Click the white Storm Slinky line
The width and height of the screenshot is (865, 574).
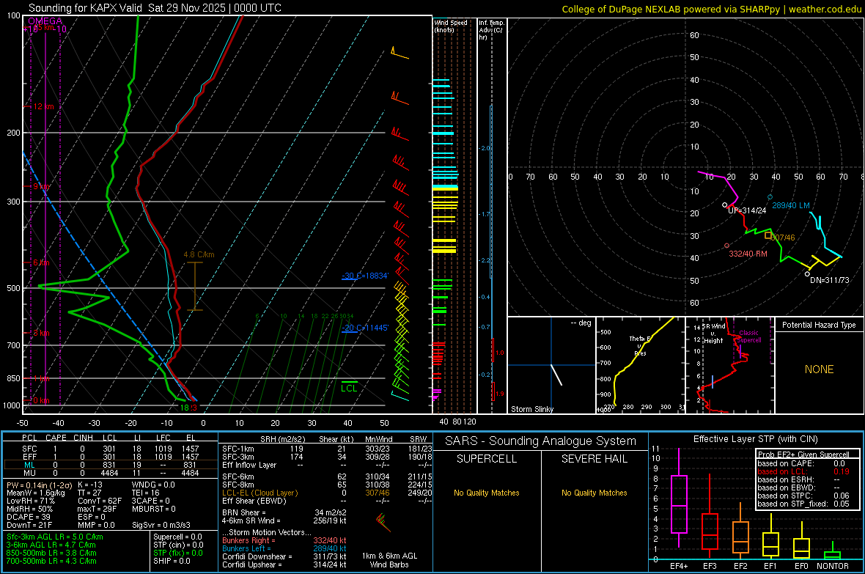click(x=556, y=375)
